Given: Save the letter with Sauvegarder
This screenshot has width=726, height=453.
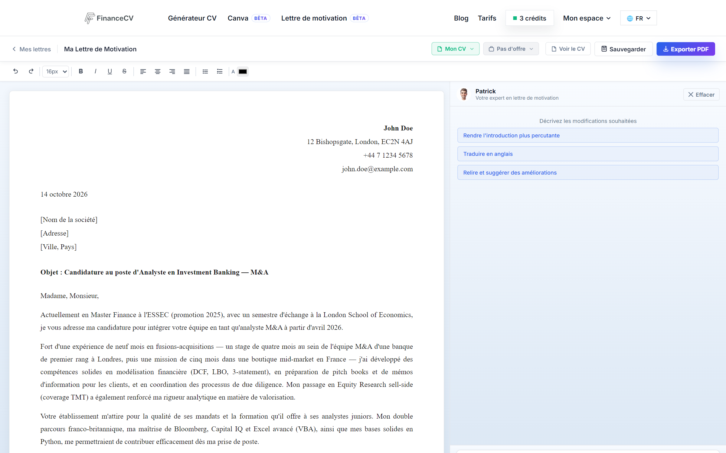Looking at the screenshot, I should (x=623, y=49).
